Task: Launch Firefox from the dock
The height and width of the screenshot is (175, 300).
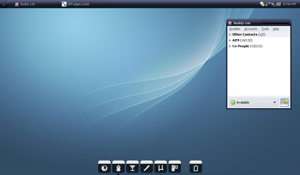Action: [x=104, y=167]
